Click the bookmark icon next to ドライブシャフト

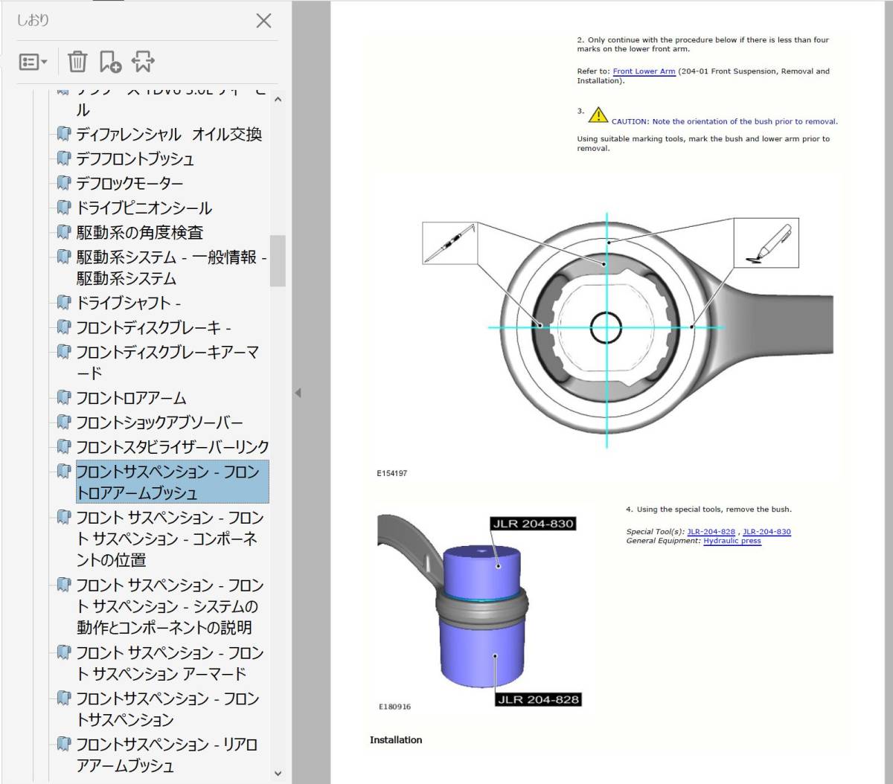point(63,302)
